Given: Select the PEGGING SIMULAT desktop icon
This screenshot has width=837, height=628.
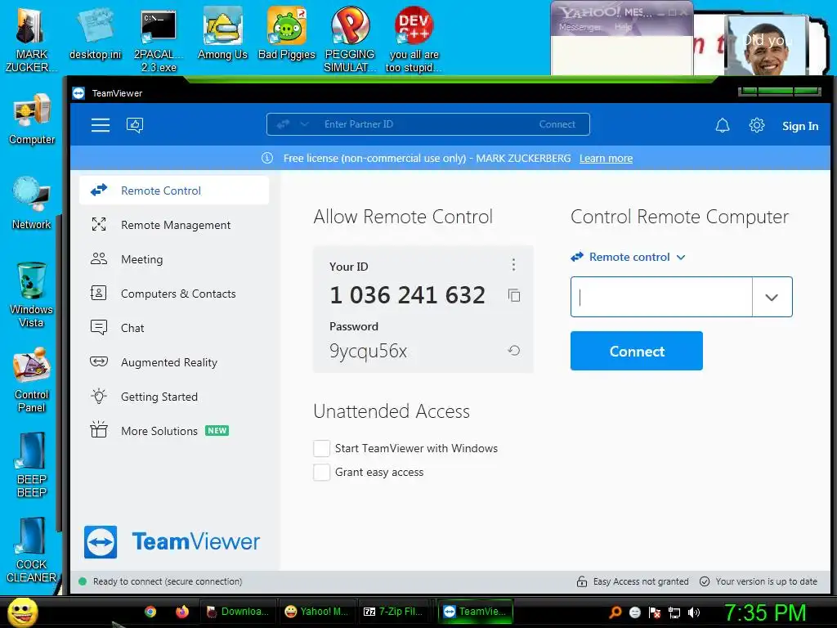Looking at the screenshot, I should (350, 40).
